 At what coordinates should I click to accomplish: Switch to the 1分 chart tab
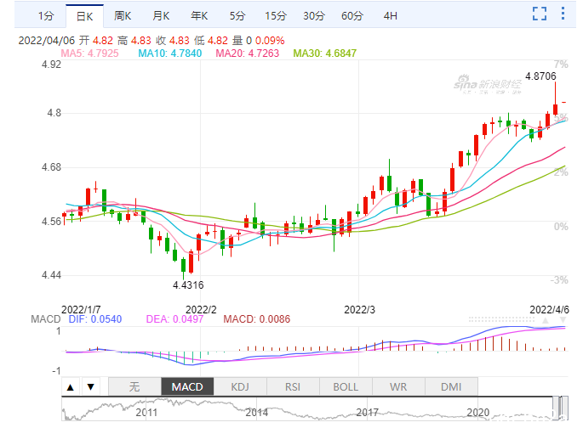point(46,16)
